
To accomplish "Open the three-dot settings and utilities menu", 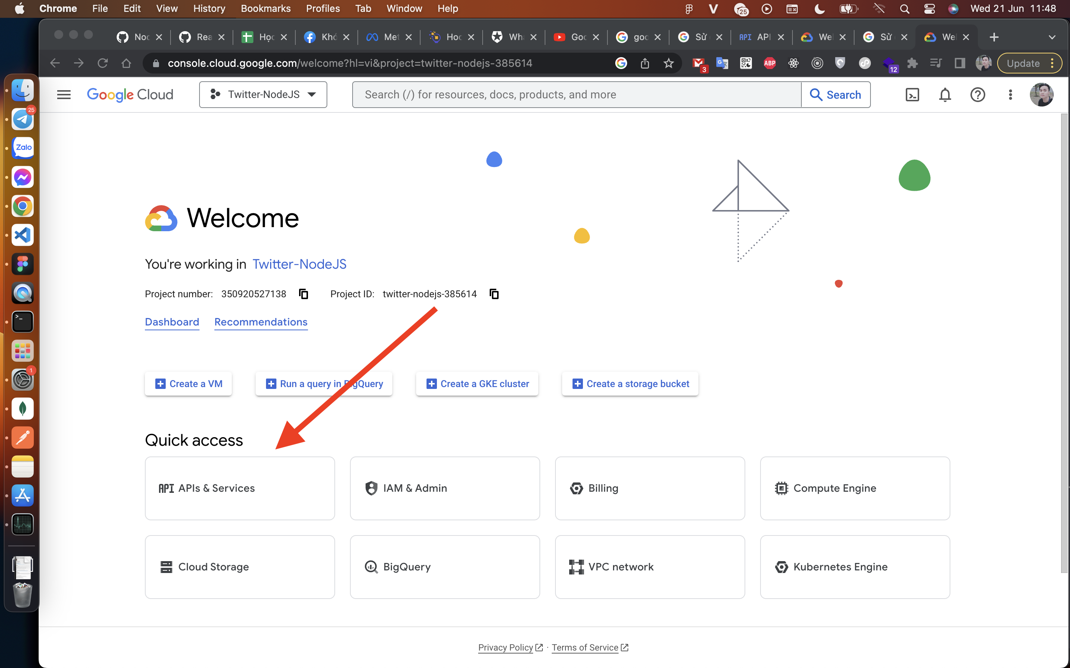I will 1010,95.
